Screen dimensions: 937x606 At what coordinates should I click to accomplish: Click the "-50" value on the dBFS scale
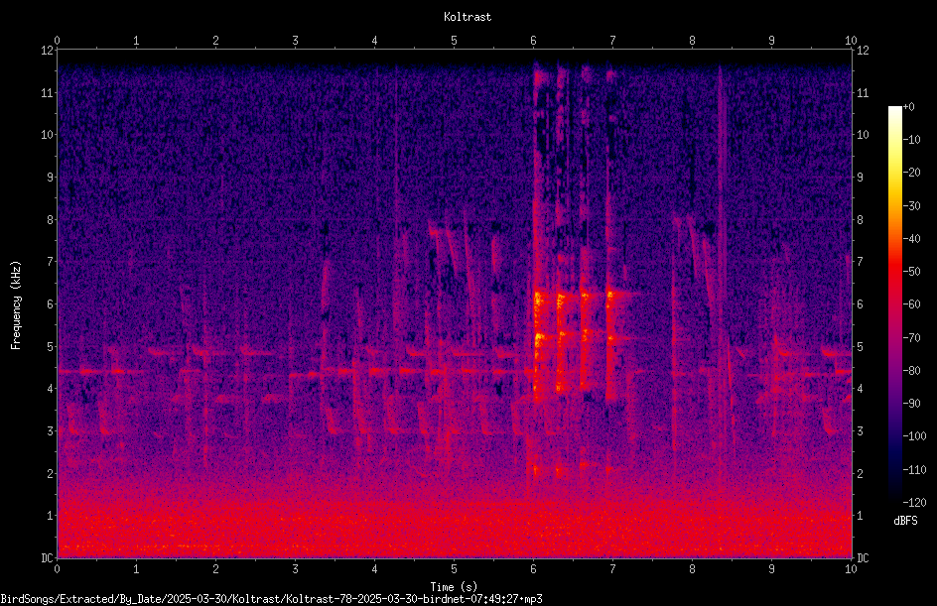[911, 272]
